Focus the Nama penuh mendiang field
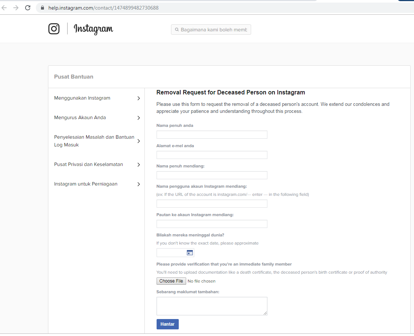Viewport: 414px width, 336px height. click(x=212, y=176)
